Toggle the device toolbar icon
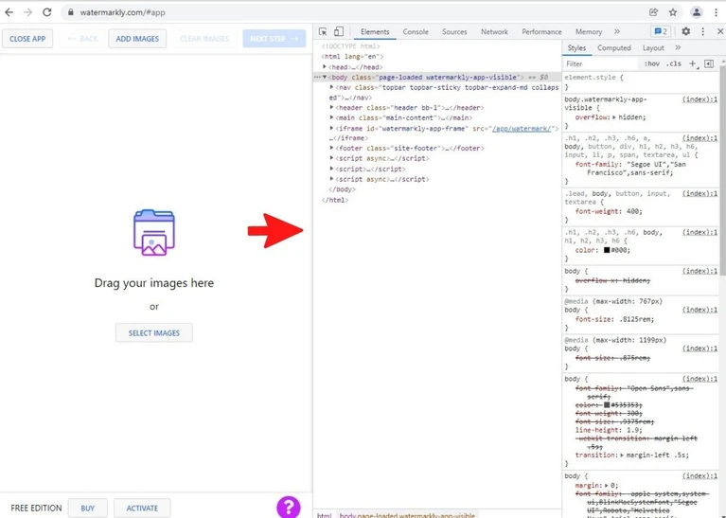This screenshot has width=726, height=518. (339, 31)
